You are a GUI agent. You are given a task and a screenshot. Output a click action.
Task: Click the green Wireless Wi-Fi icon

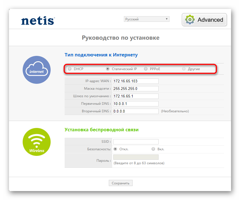tap(36, 142)
